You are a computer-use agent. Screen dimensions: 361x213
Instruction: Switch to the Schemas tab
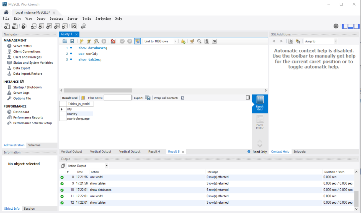tap(34, 145)
